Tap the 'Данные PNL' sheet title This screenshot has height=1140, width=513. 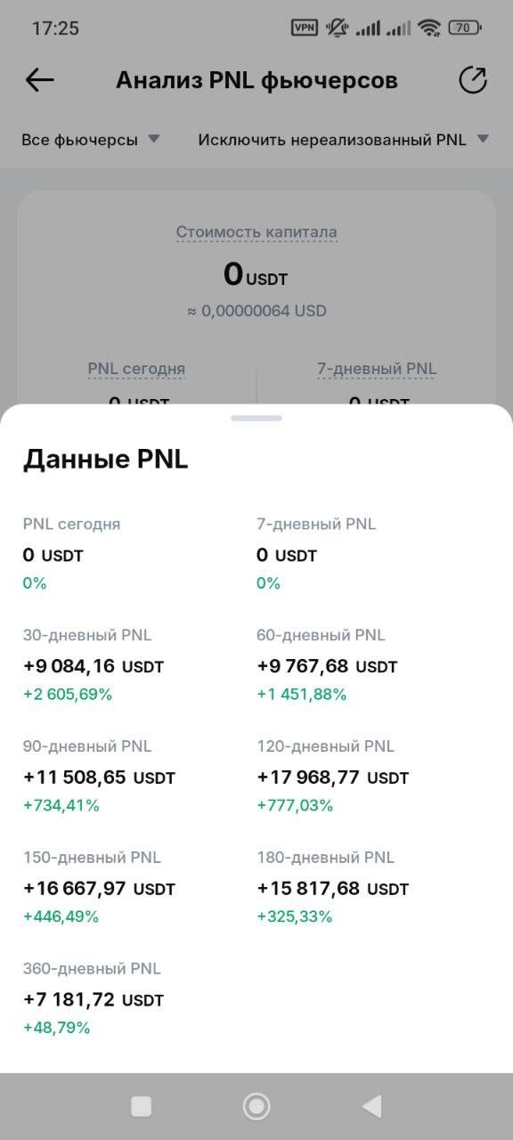[x=105, y=459]
